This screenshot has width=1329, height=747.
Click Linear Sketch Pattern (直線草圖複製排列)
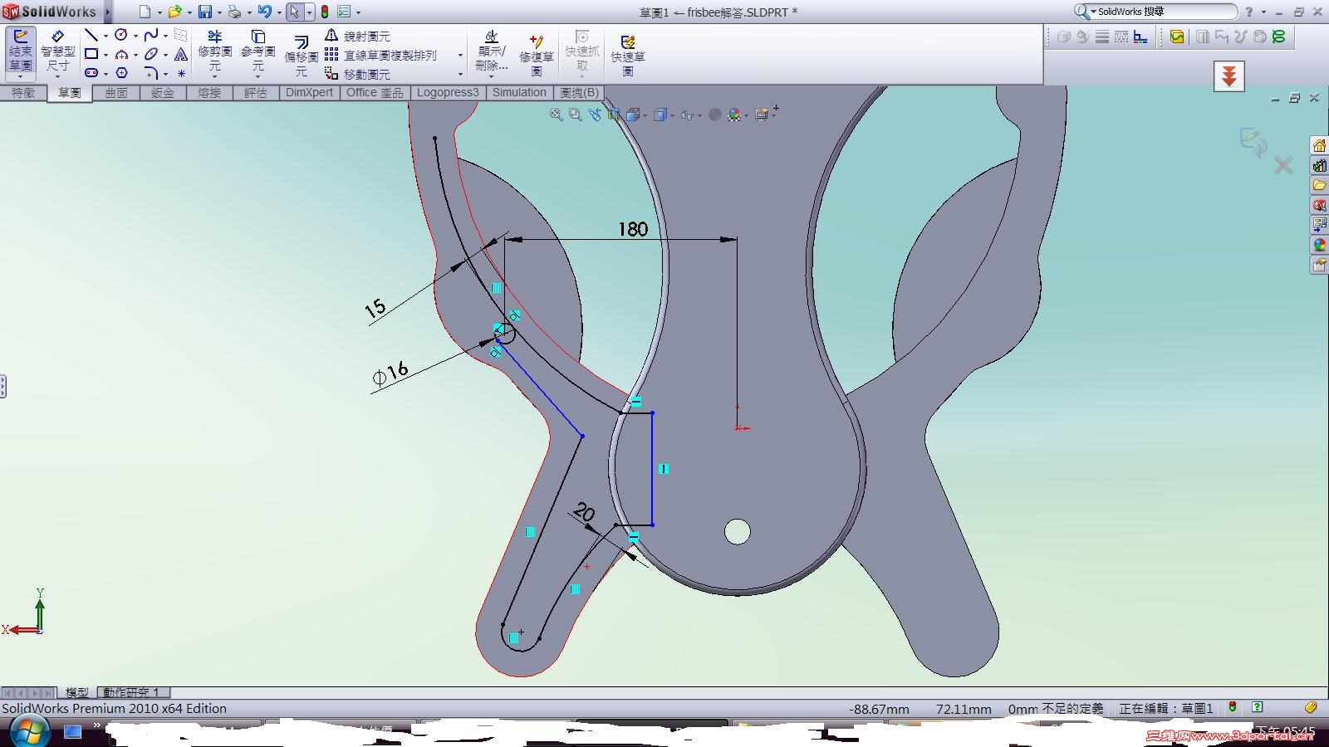point(380,55)
